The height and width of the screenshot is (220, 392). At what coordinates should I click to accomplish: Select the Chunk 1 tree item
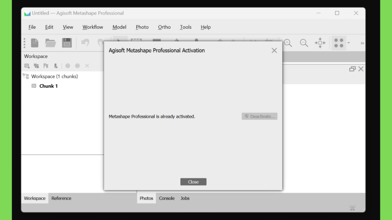(x=49, y=86)
